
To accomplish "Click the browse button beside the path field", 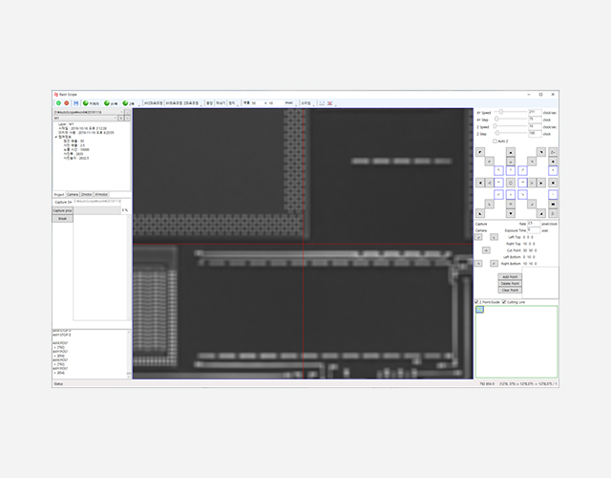I will [x=127, y=113].
